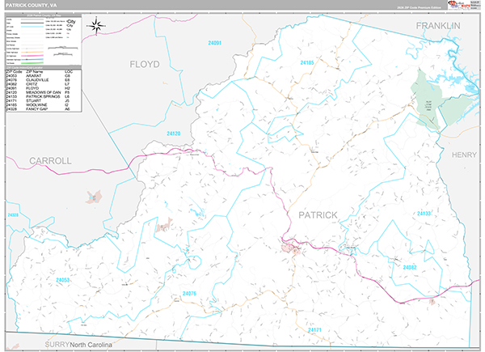Click the SURRY county label
The image size is (485, 352).
57,344
